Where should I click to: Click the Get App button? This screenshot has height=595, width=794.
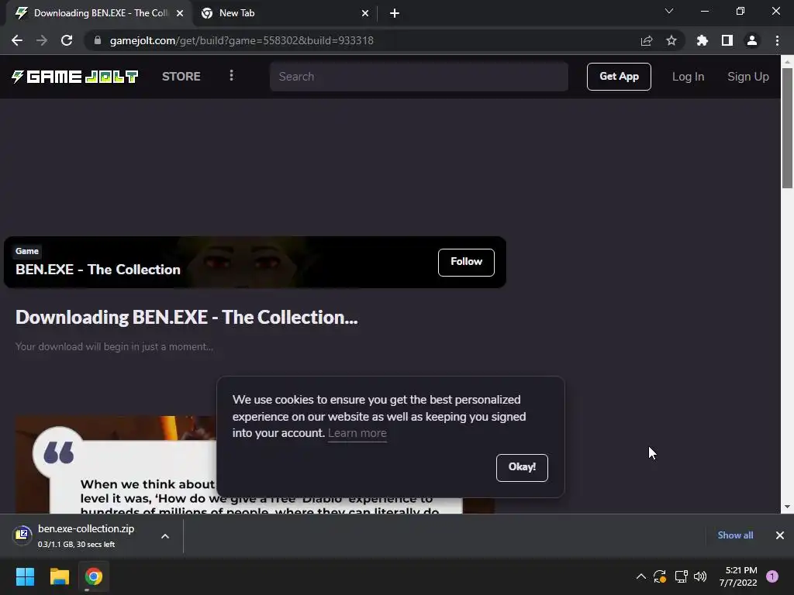click(x=619, y=77)
